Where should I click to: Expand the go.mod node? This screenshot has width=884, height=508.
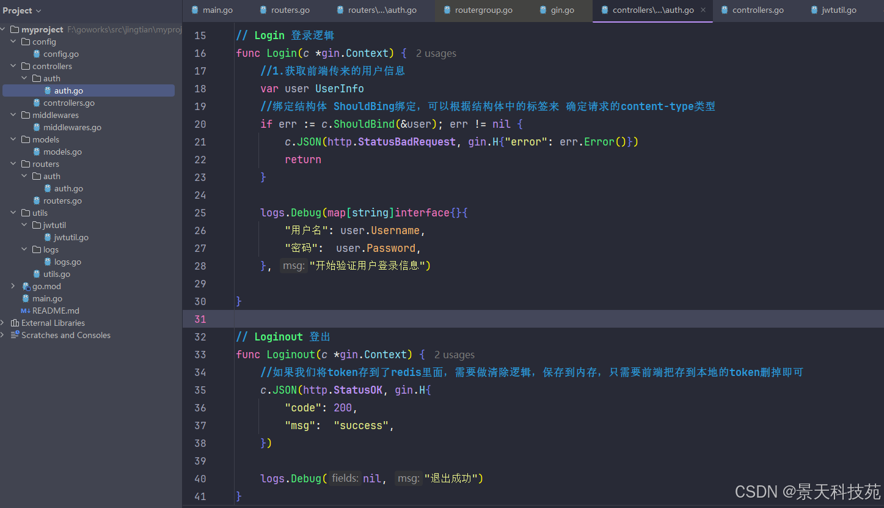pos(13,286)
